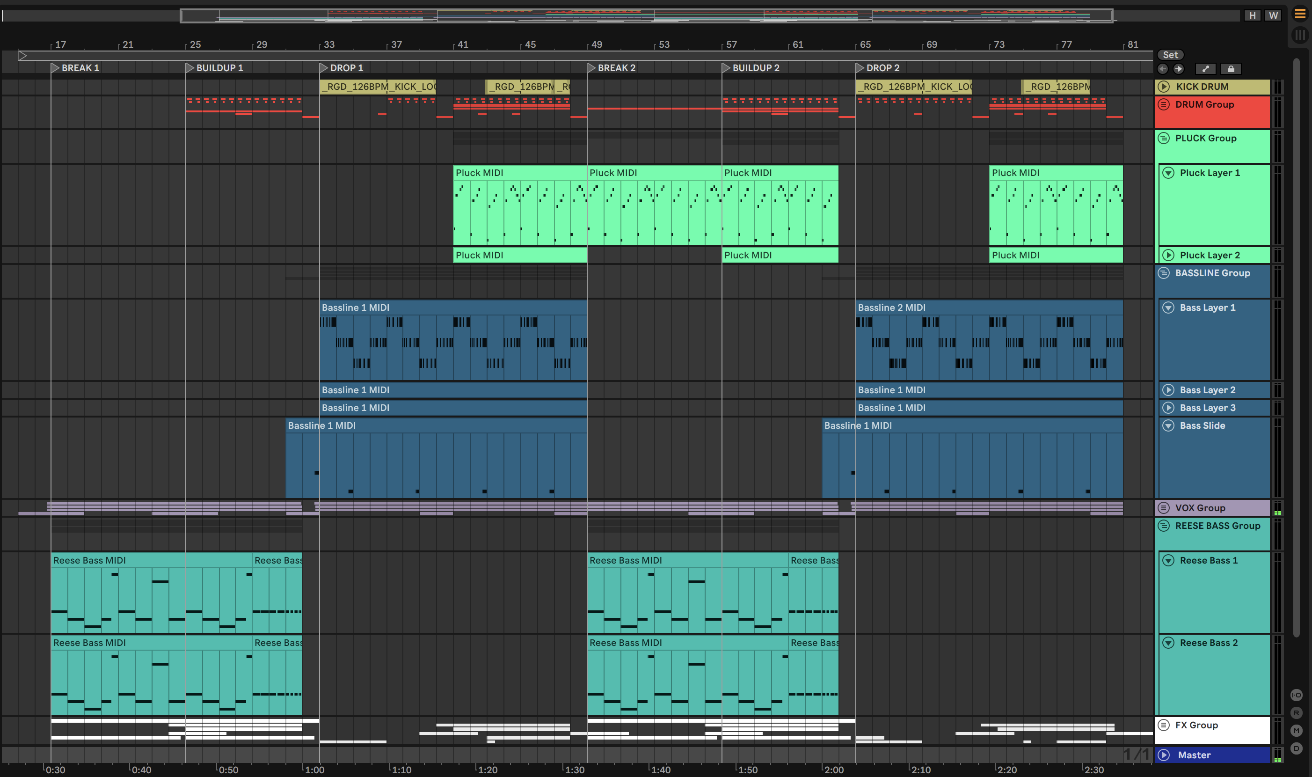Unfold the DRUM Group track

(1163, 104)
